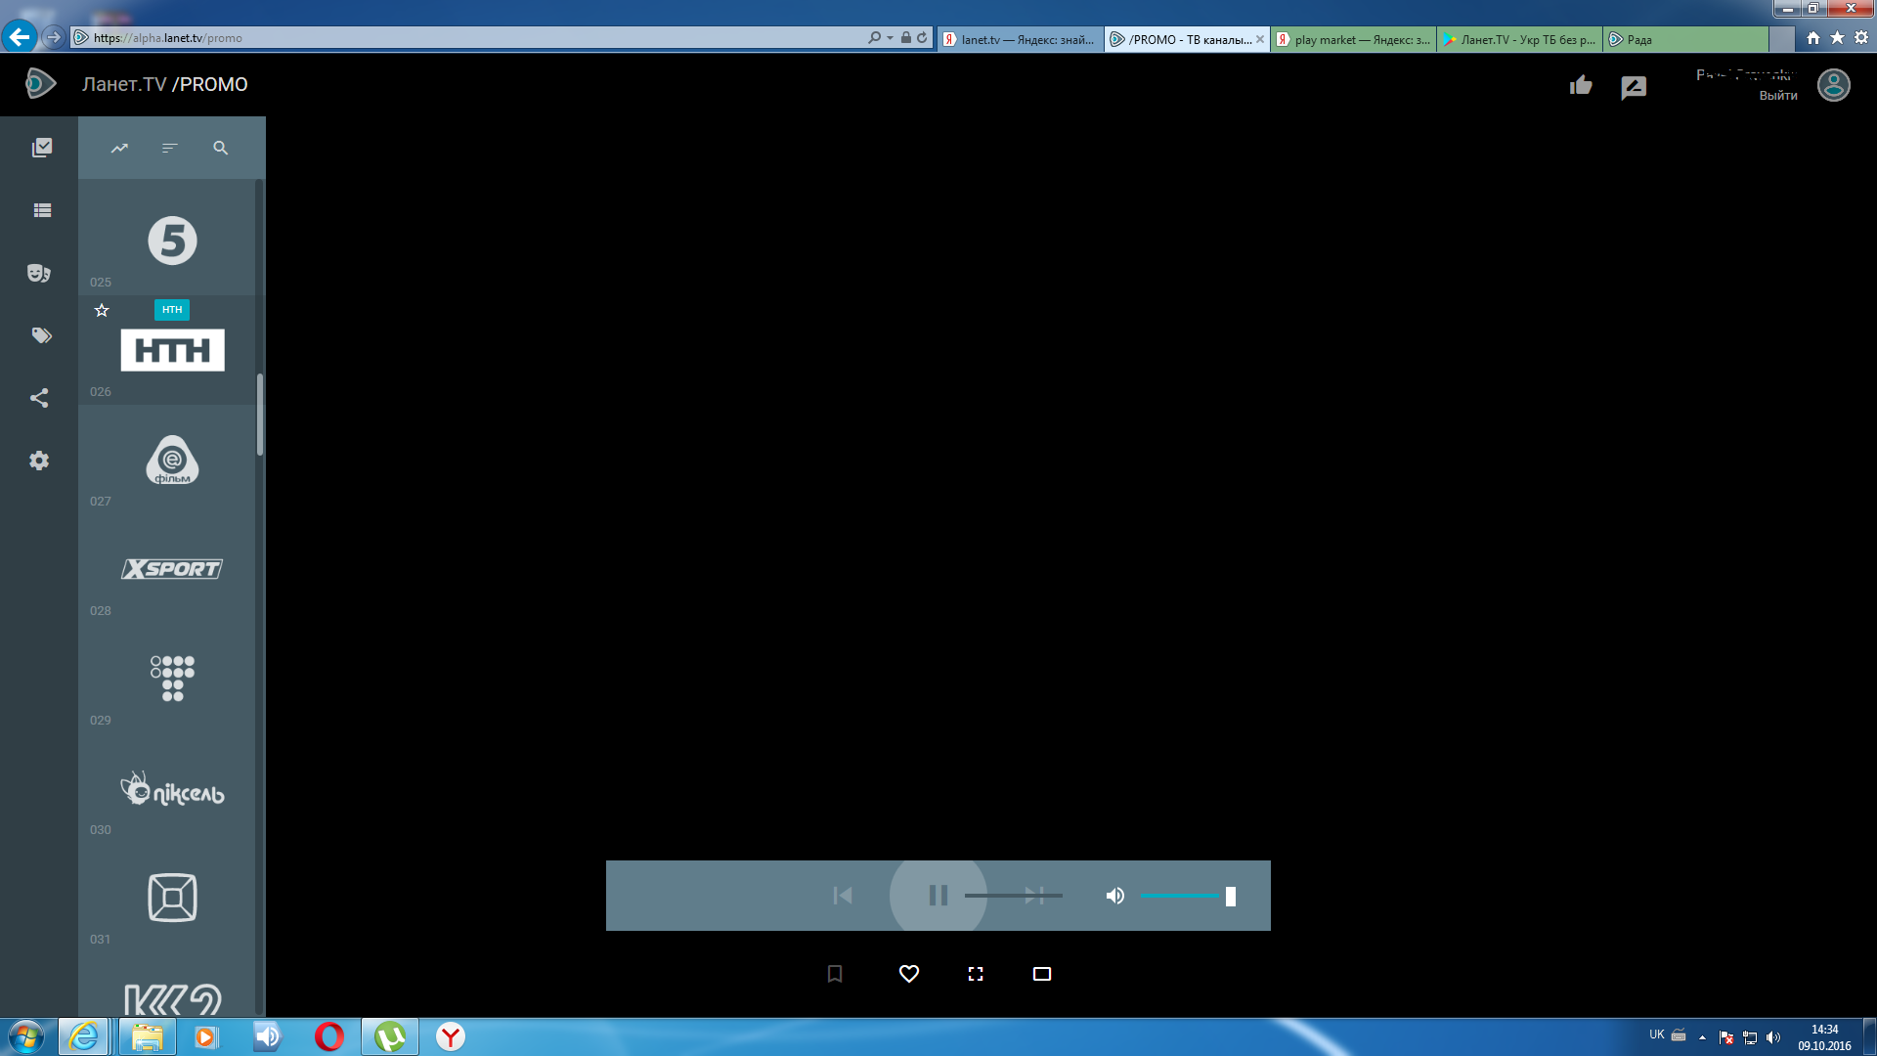Viewport: 1877px width, 1056px height.
Task: Toggle favorite star on НТН channel
Action: 102,311
